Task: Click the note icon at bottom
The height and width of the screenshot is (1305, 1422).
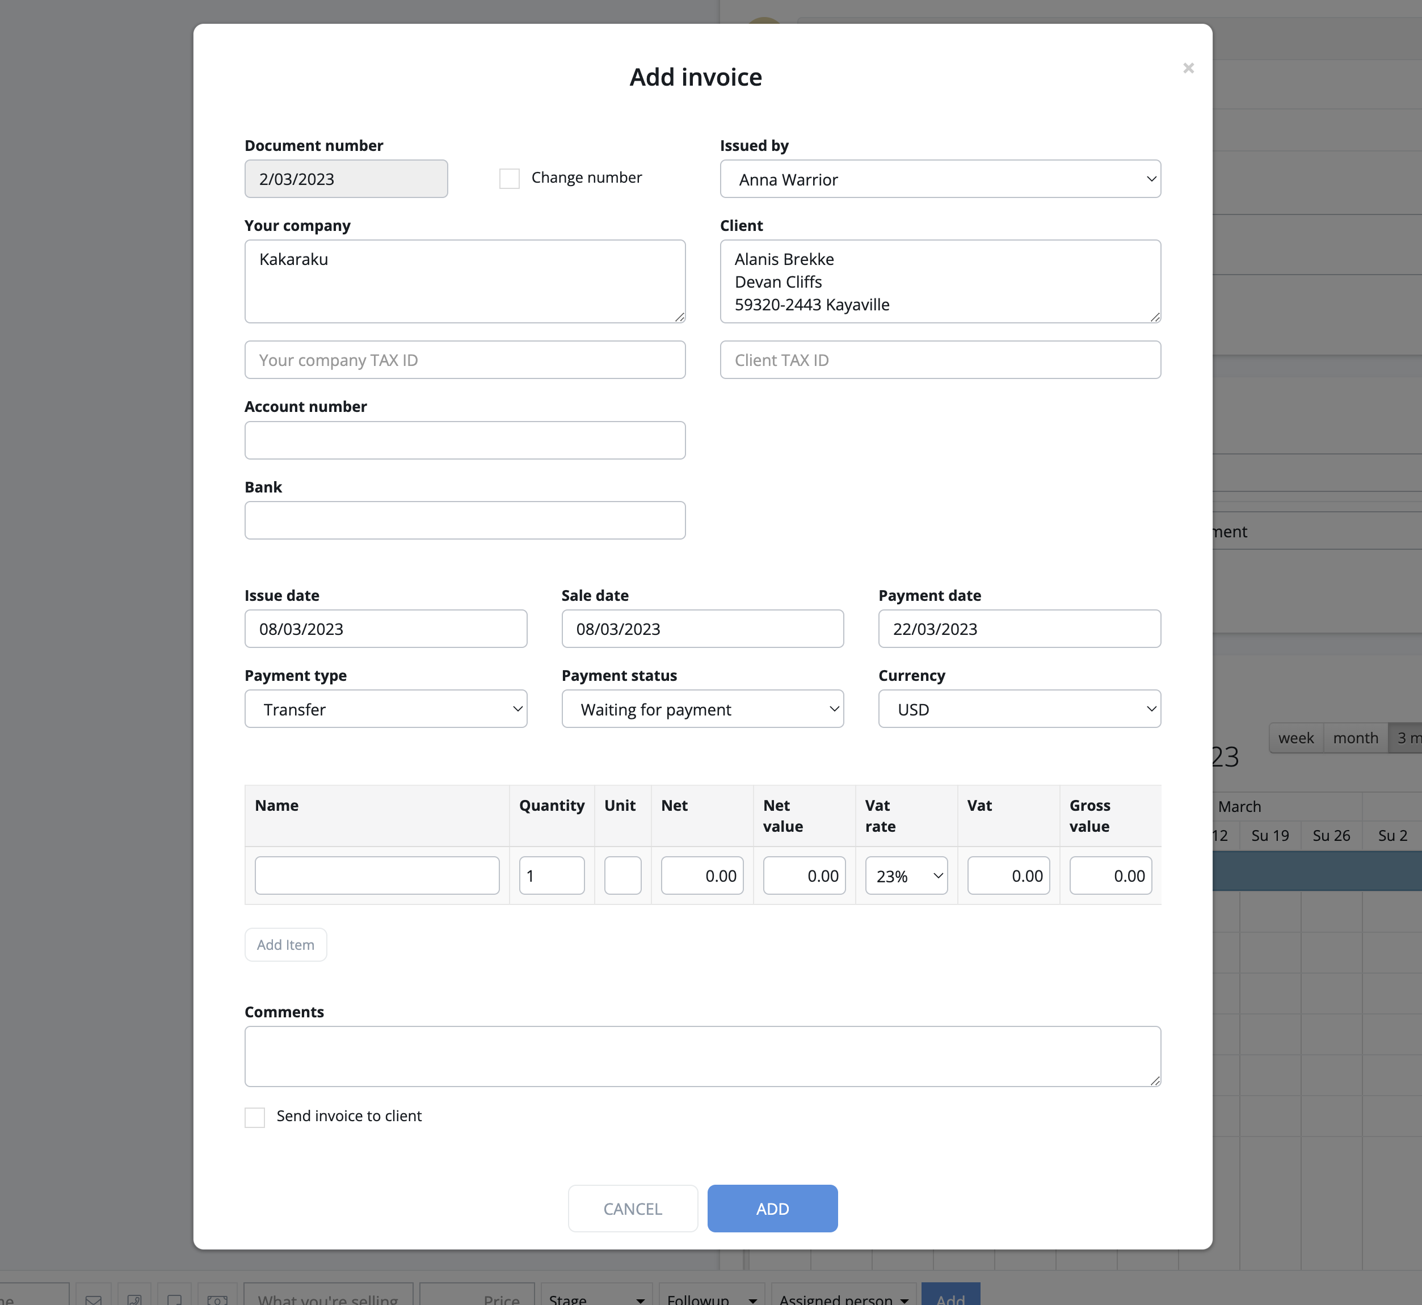Action: click(x=174, y=1298)
